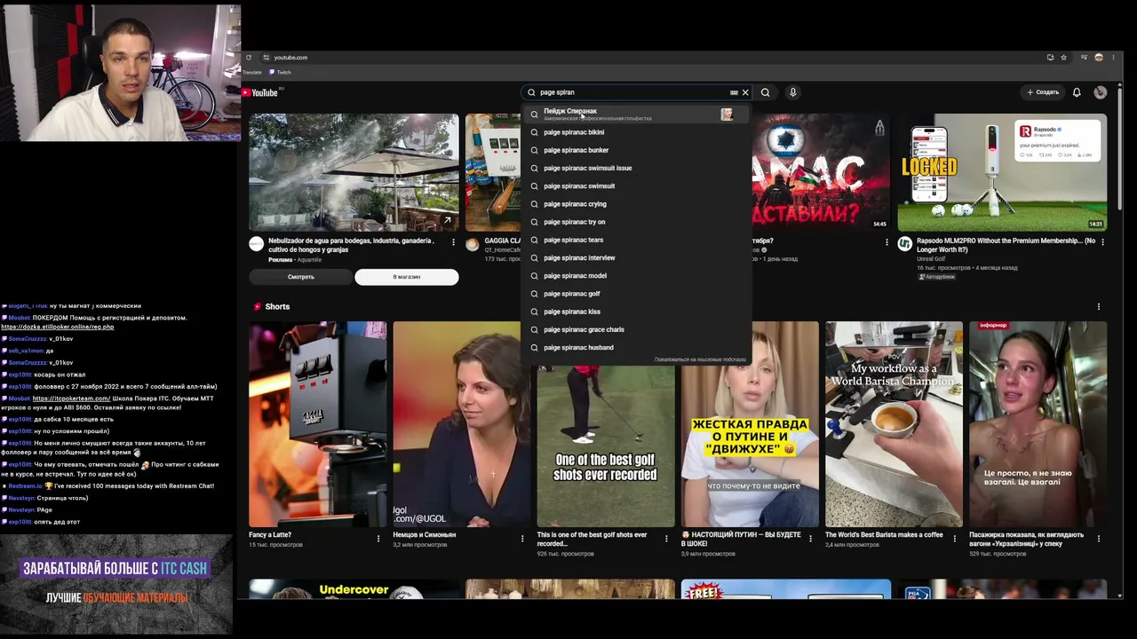1137x639 pixels.
Task: Open YouTube notifications bell
Action: tap(1077, 92)
